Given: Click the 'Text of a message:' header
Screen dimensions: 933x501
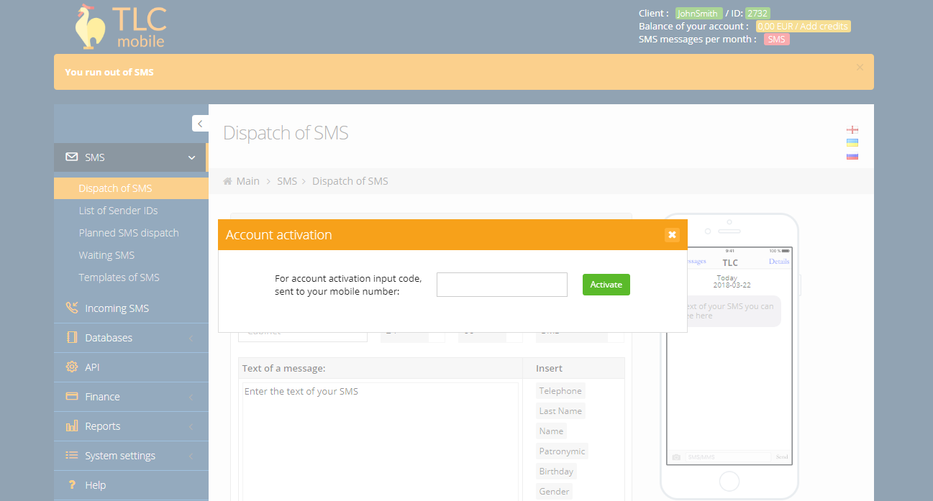Looking at the screenshot, I should tap(284, 368).
